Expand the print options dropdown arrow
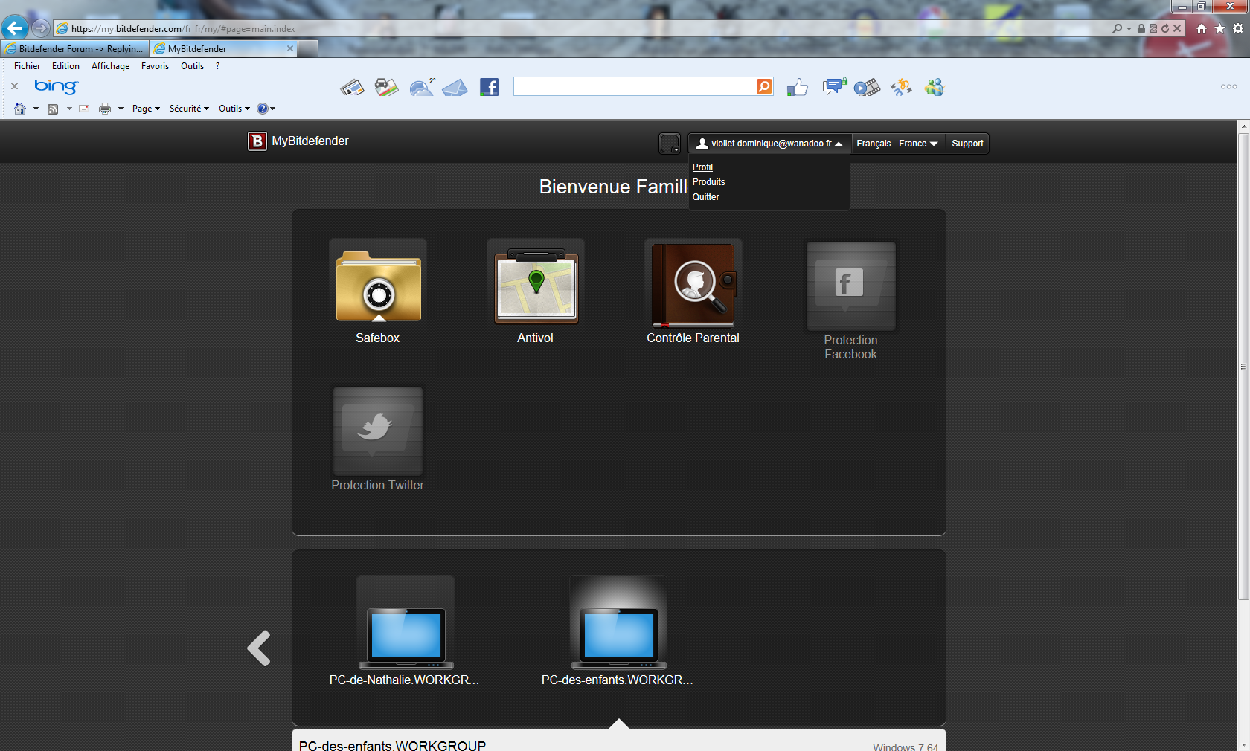The image size is (1250, 751). 121,109
